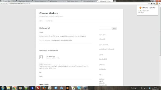
Task: Click the mail extension icon in toolbar
Action: click(x=154, y=3)
